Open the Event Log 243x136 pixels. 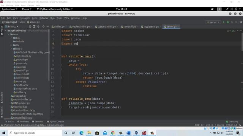pyautogui.click(x=232, y=122)
